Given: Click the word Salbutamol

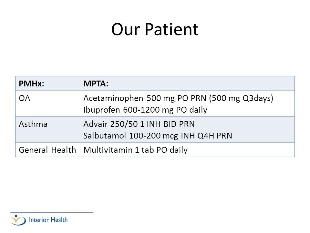Looking at the screenshot, I should coord(105,136).
